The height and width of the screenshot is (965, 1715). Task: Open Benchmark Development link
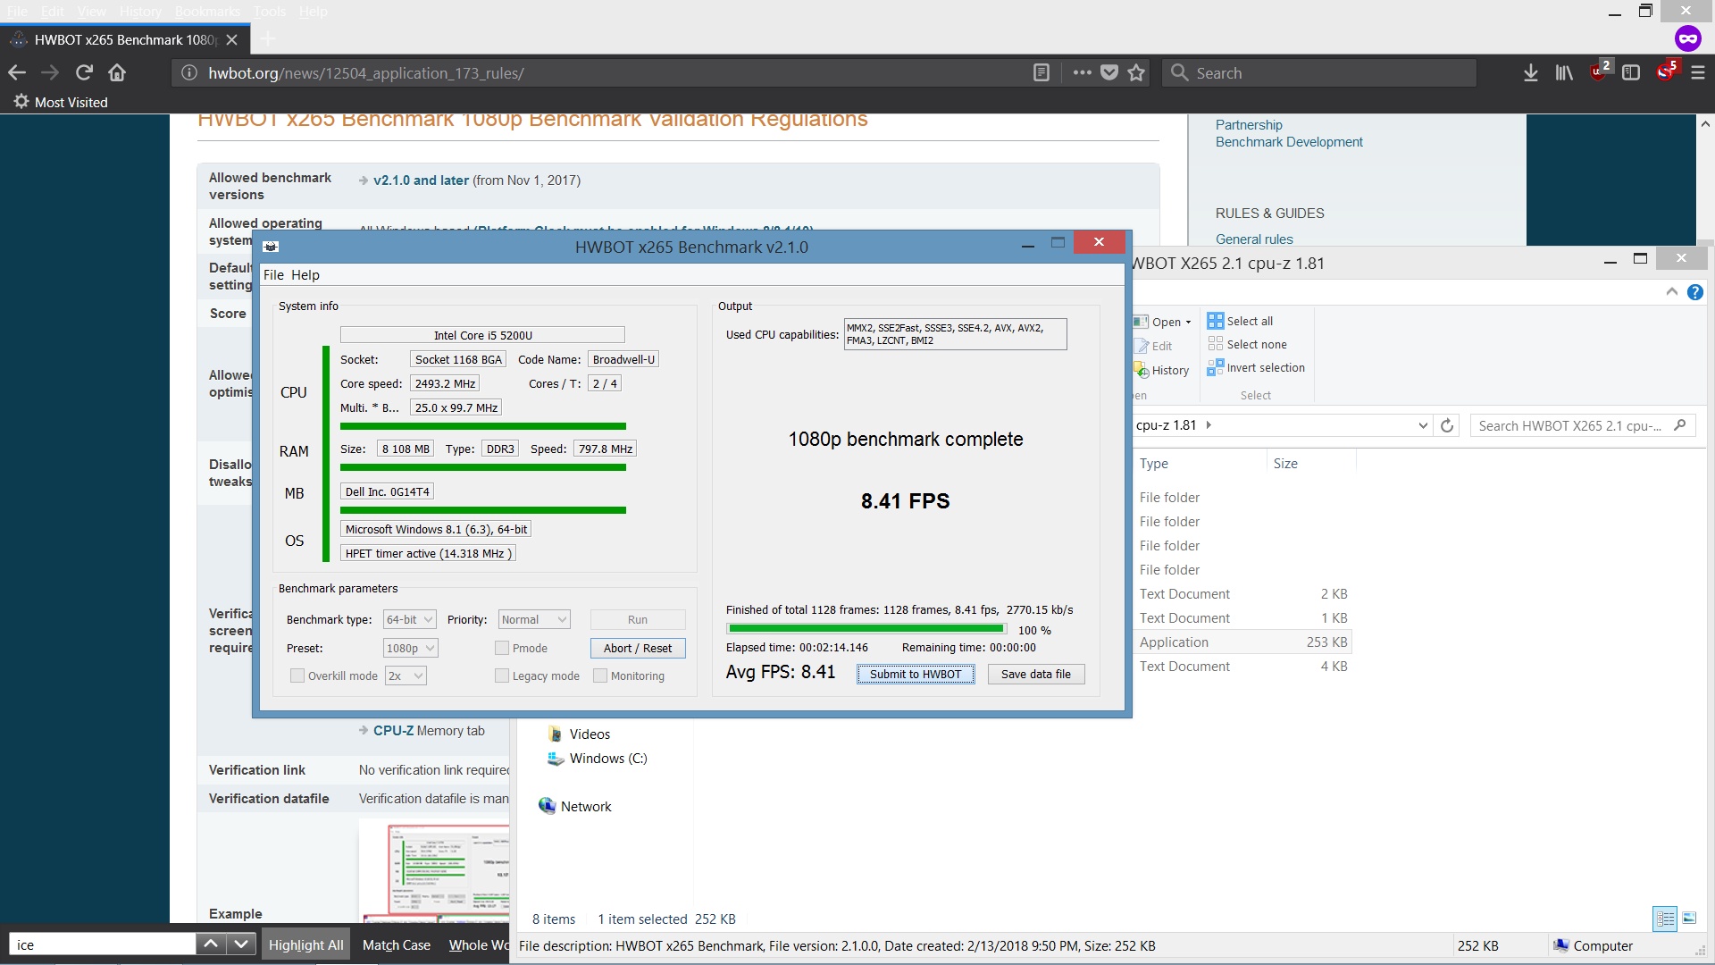pos(1289,141)
